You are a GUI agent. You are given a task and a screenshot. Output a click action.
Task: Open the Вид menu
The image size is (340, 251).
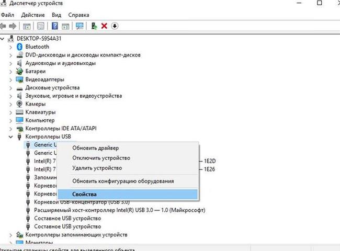click(56, 15)
